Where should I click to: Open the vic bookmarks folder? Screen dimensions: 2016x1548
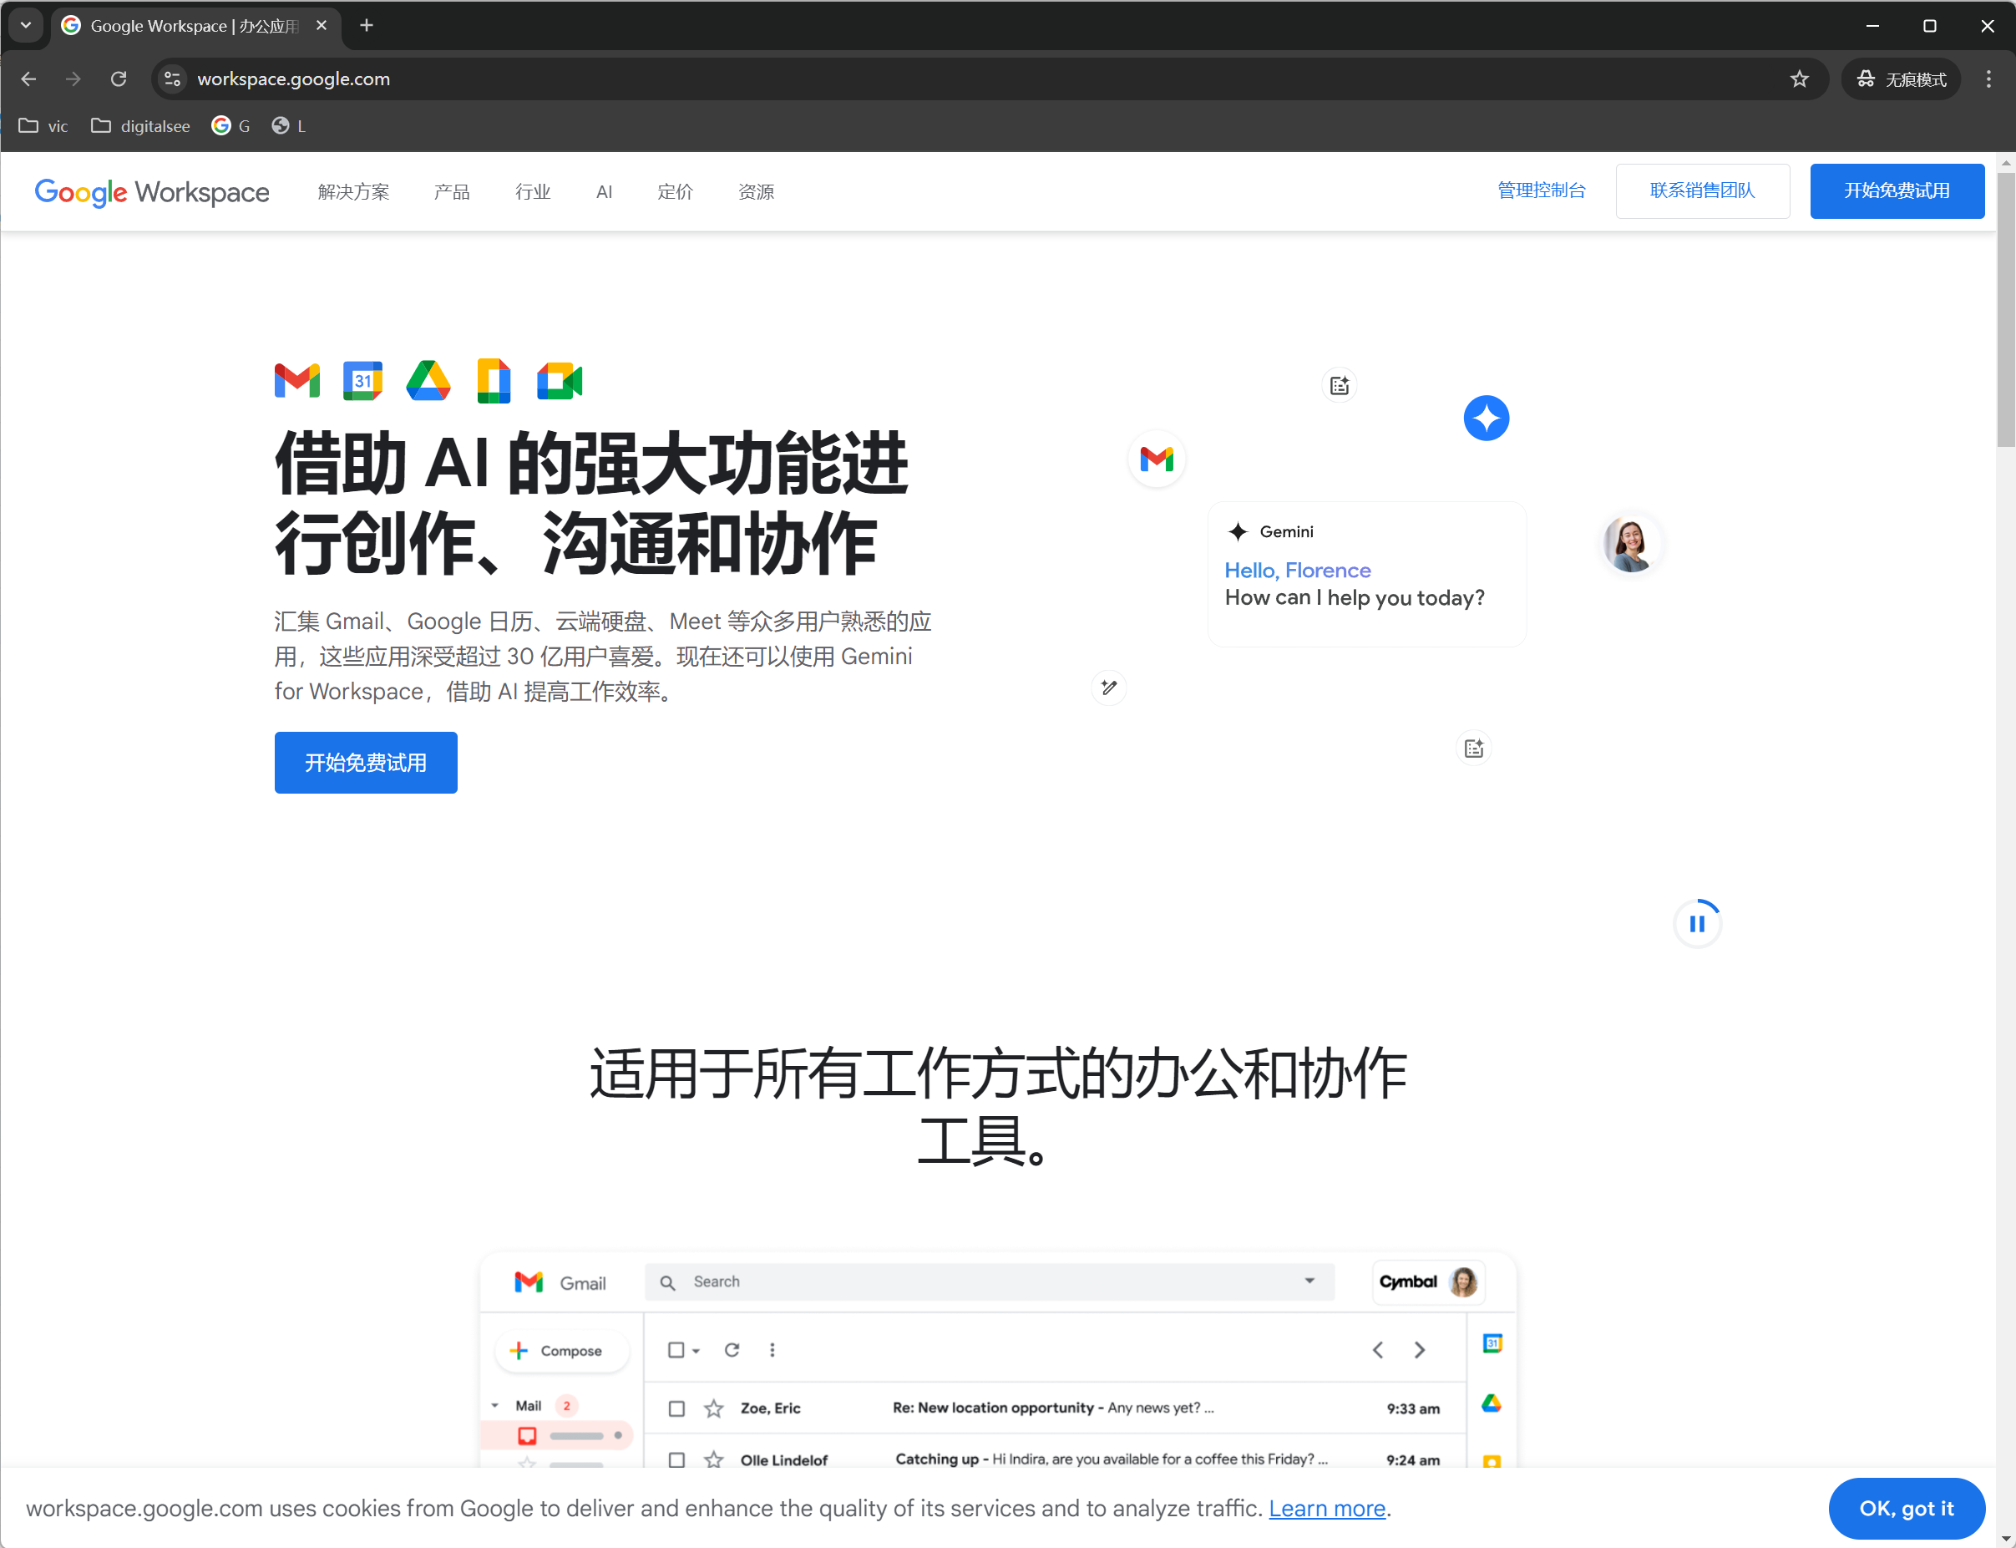tap(43, 126)
